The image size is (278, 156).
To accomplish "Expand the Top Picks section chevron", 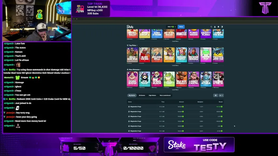I will tap(137, 45).
